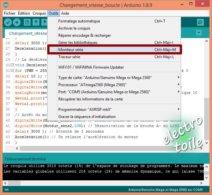
Task: Create a new sketch with the New icon
Action: pos(27,22)
